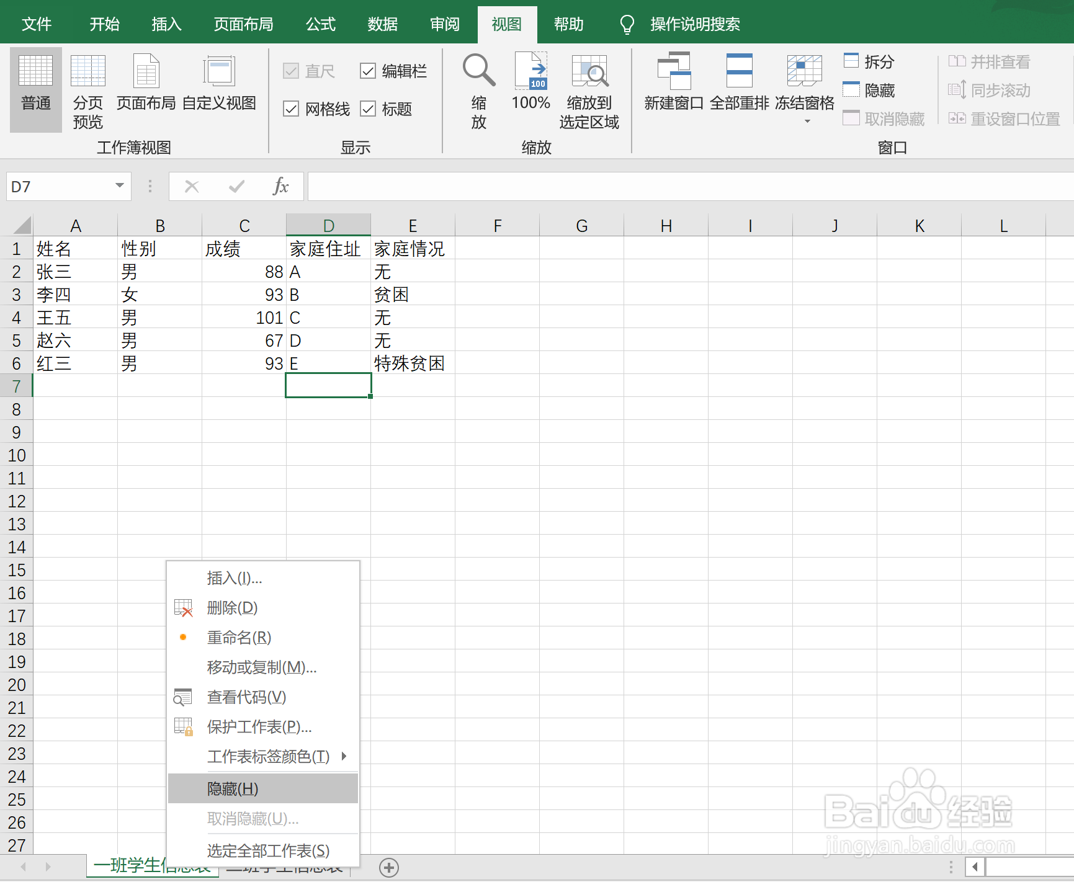
Task: Click the cell with name 赵六
Action: [x=75, y=340]
